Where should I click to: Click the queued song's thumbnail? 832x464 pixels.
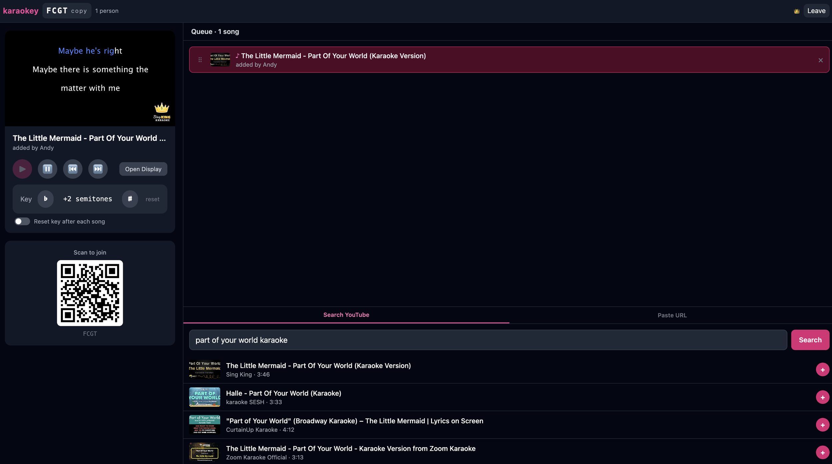tap(220, 60)
